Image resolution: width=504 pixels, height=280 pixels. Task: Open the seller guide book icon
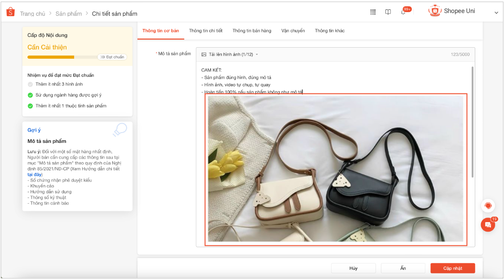pyautogui.click(x=388, y=12)
